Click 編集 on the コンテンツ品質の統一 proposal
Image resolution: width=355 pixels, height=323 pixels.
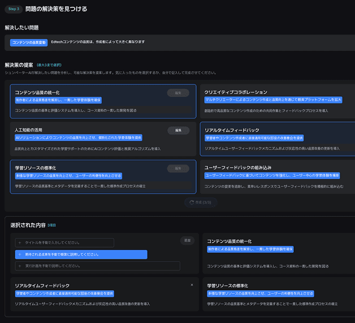coord(178,92)
